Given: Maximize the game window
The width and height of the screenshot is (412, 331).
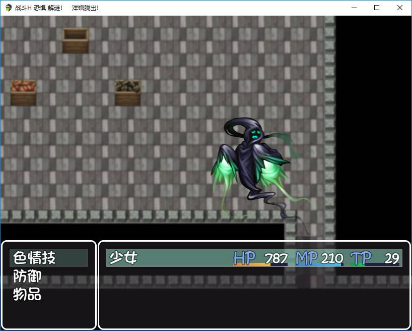Looking at the screenshot, I should point(377,8).
